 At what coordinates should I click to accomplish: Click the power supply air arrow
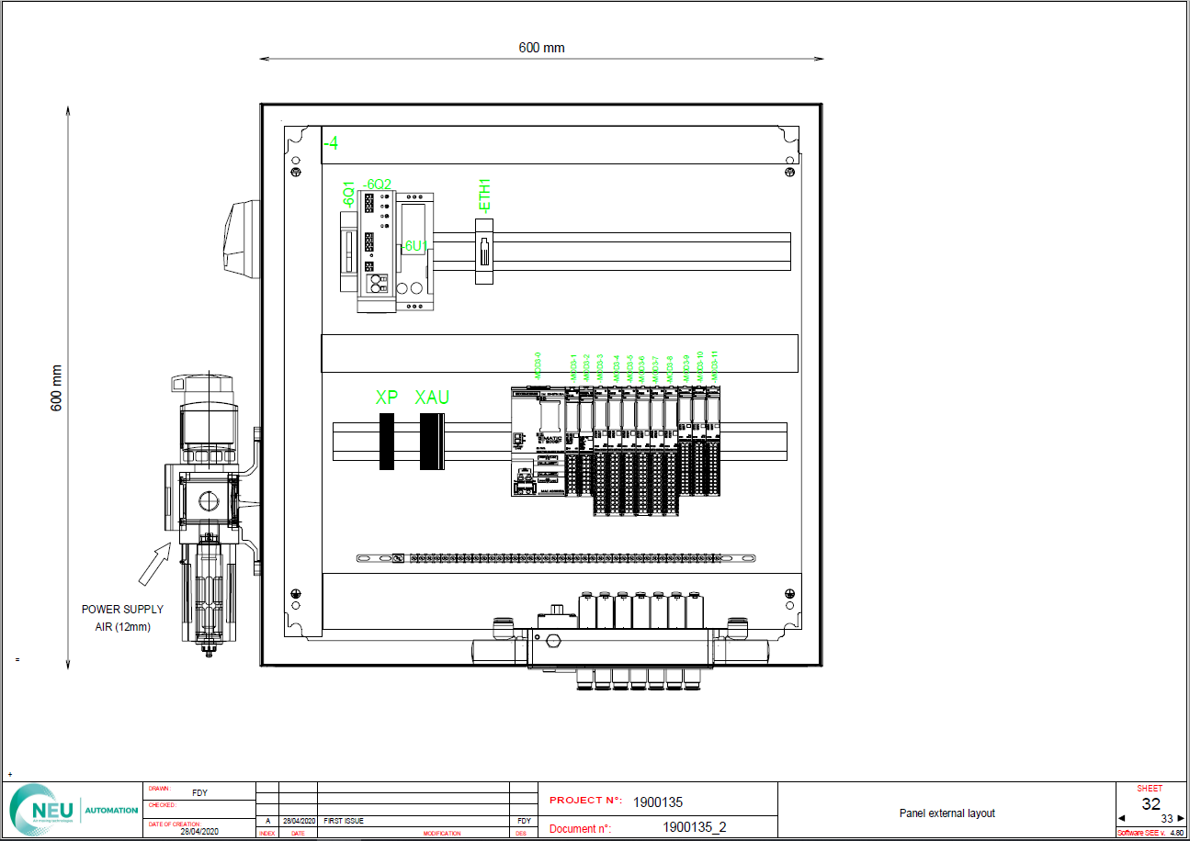coord(154,565)
